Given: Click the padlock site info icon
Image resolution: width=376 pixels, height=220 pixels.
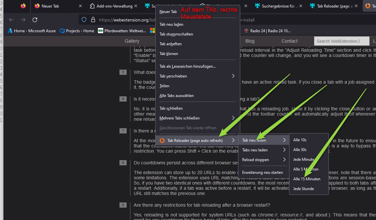Looking at the screenshot, I should click(93, 20).
